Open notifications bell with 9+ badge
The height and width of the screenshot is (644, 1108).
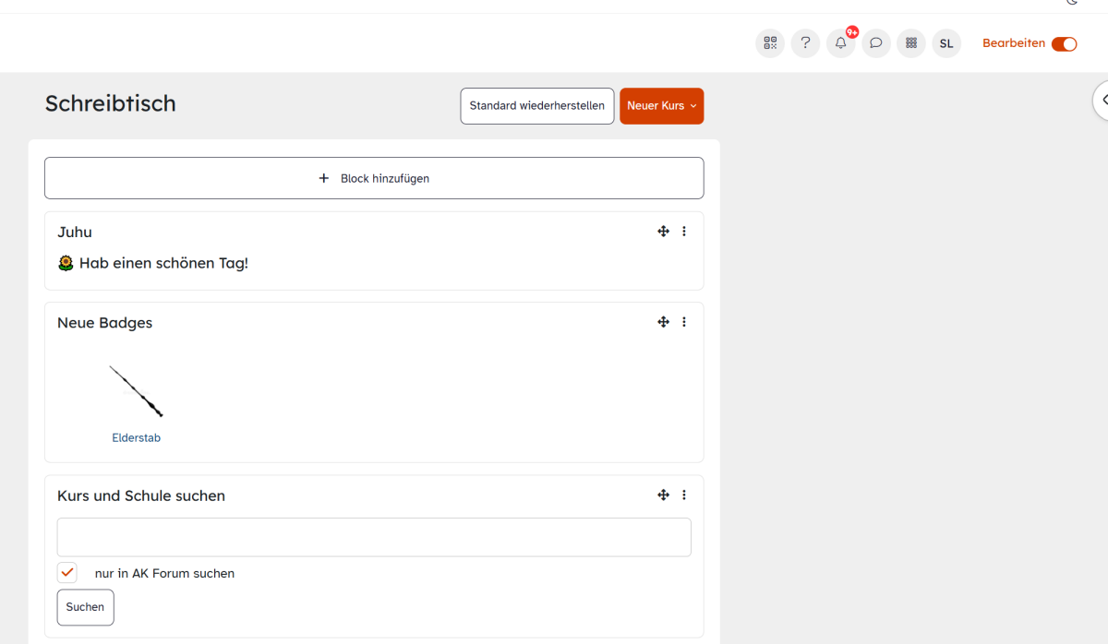click(x=840, y=43)
